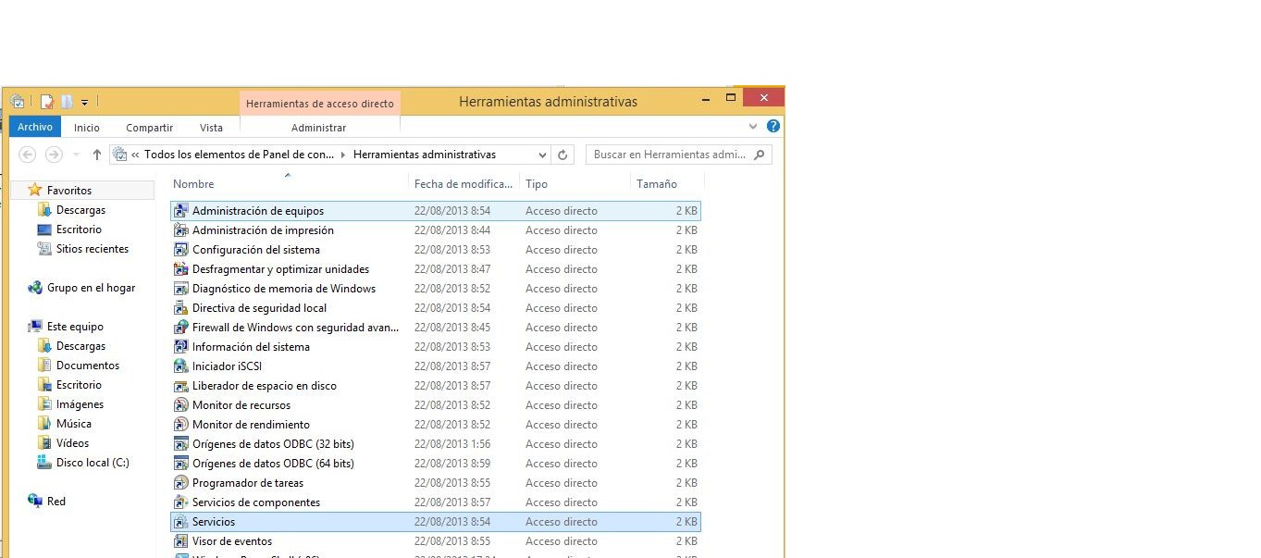Open the Customize Quick Access Toolbar dropdown
Screen dimensions: 1261x558
(84, 102)
